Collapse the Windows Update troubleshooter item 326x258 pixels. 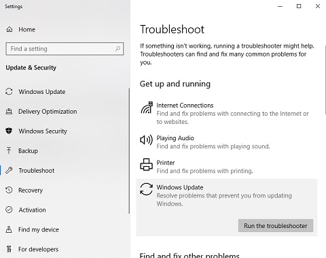226,195
